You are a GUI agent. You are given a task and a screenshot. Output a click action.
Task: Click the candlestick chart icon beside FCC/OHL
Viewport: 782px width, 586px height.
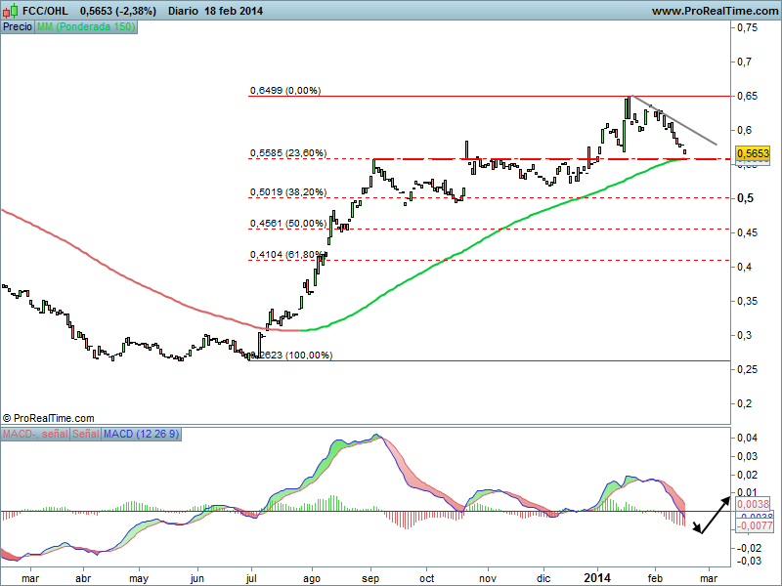click(11, 11)
